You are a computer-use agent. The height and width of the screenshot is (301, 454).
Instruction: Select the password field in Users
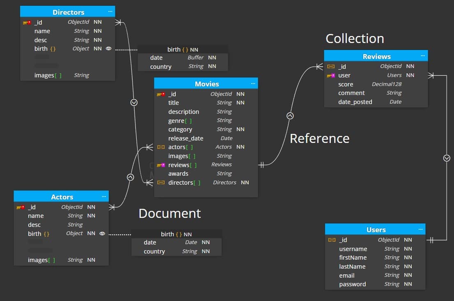click(375, 284)
